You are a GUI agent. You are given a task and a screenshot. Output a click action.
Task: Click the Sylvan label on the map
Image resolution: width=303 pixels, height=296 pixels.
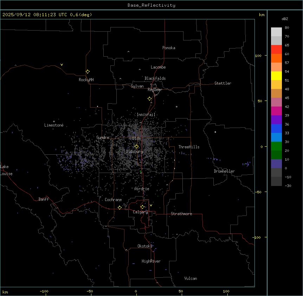point(137,86)
